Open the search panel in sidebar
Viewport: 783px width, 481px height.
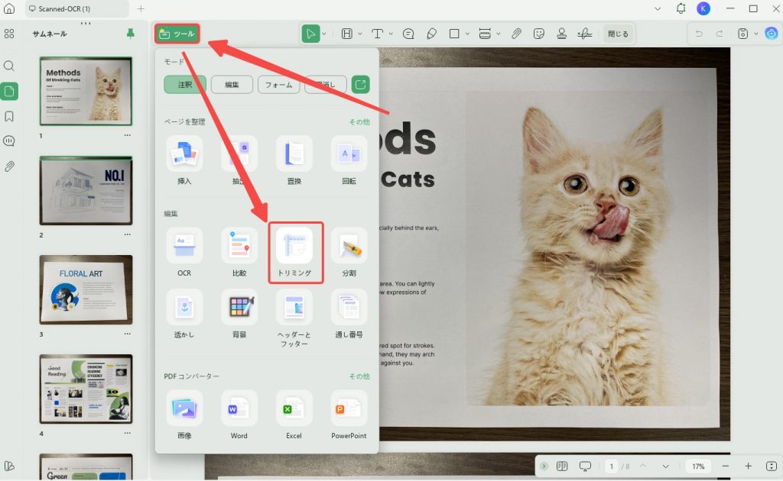9,66
